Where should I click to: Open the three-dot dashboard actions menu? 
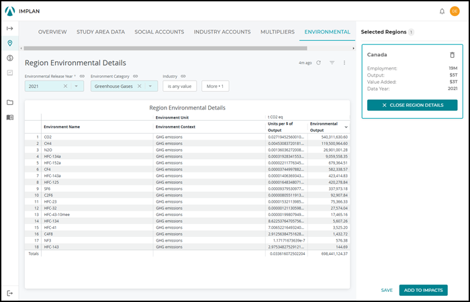click(344, 62)
